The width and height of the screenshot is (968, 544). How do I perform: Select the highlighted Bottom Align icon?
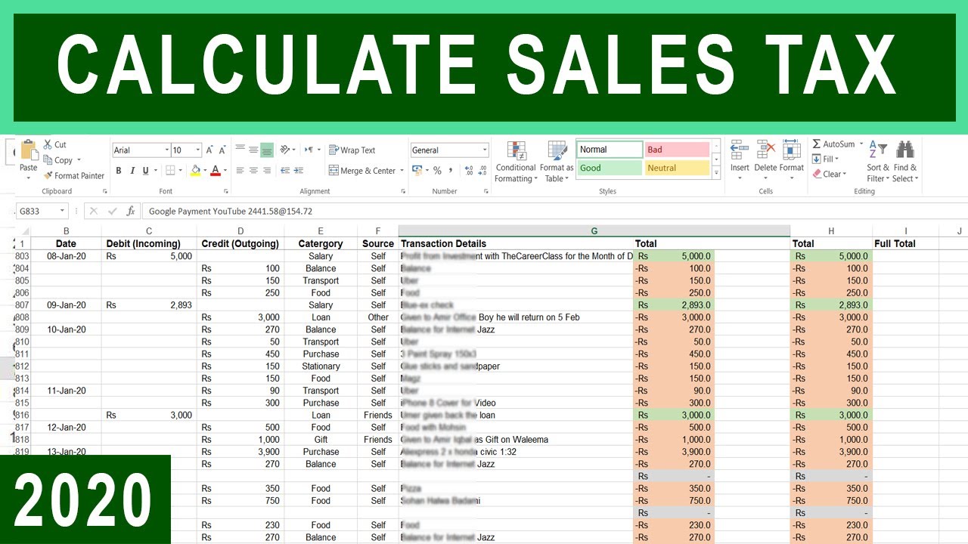(x=267, y=150)
